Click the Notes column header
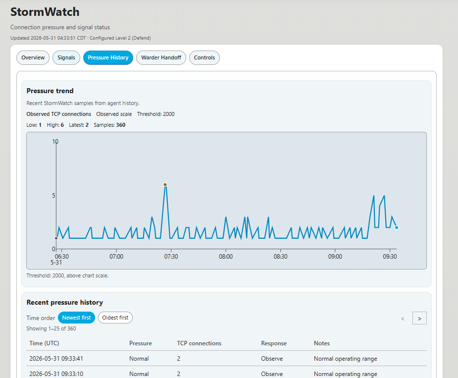The height and width of the screenshot is (378, 458). (322, 343)
